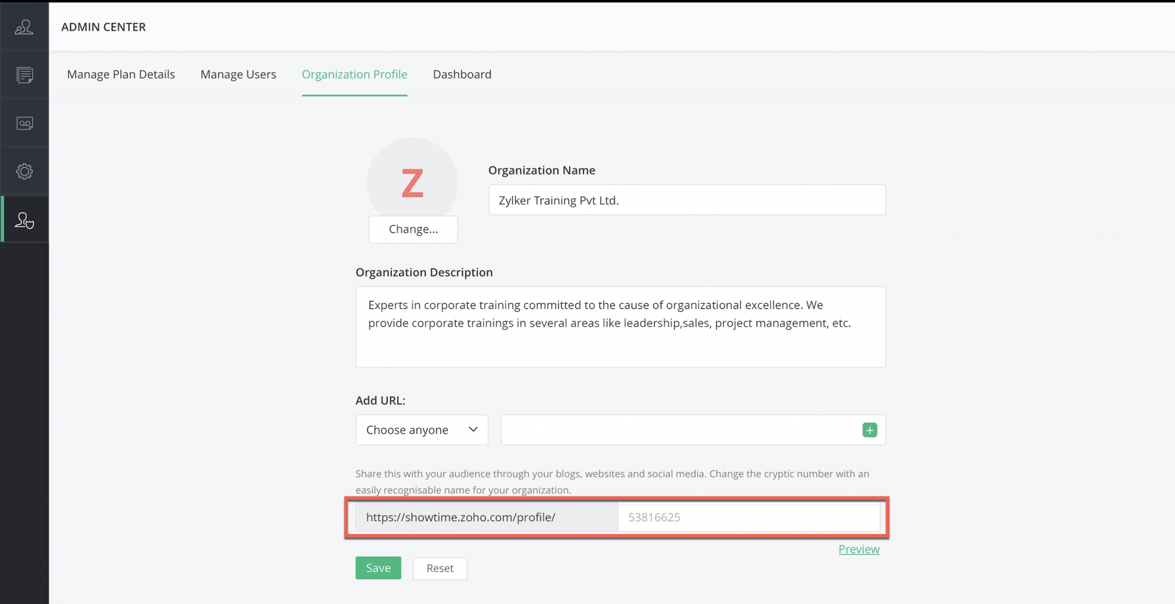This screenshot has height=604, width=1175.
Task: Click the profile URL field showing 53816625
Action: pyautogui.click(x=748, y=518)
